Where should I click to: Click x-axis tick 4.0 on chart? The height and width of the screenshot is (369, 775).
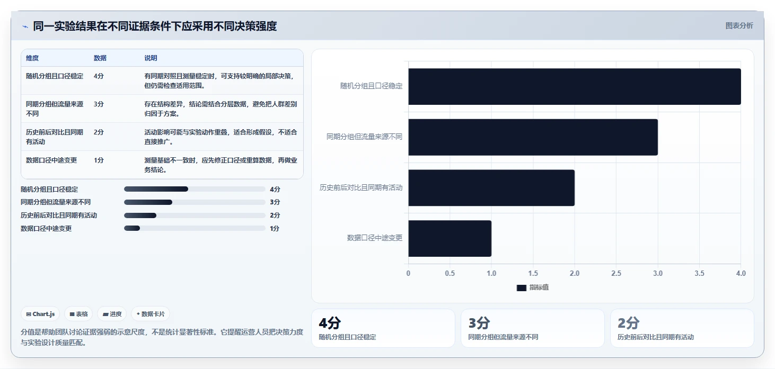click(x=741, y=274)
